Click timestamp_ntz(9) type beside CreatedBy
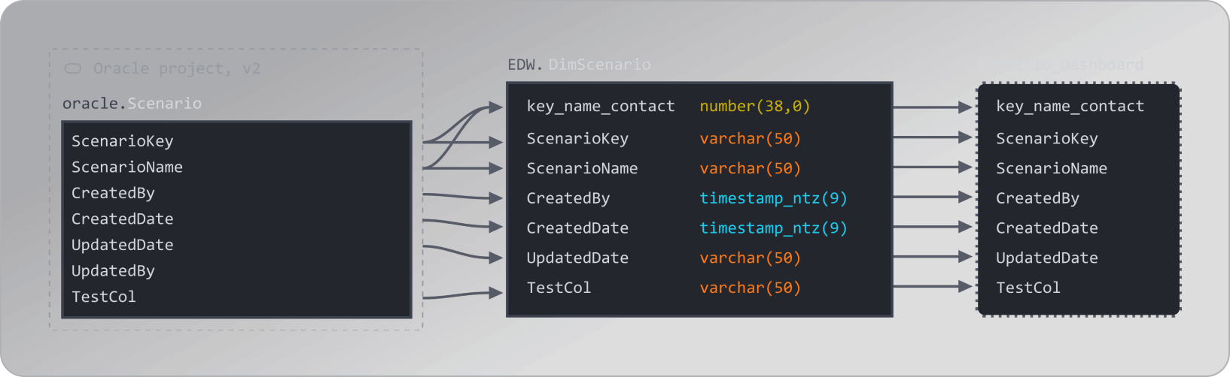 772,198
